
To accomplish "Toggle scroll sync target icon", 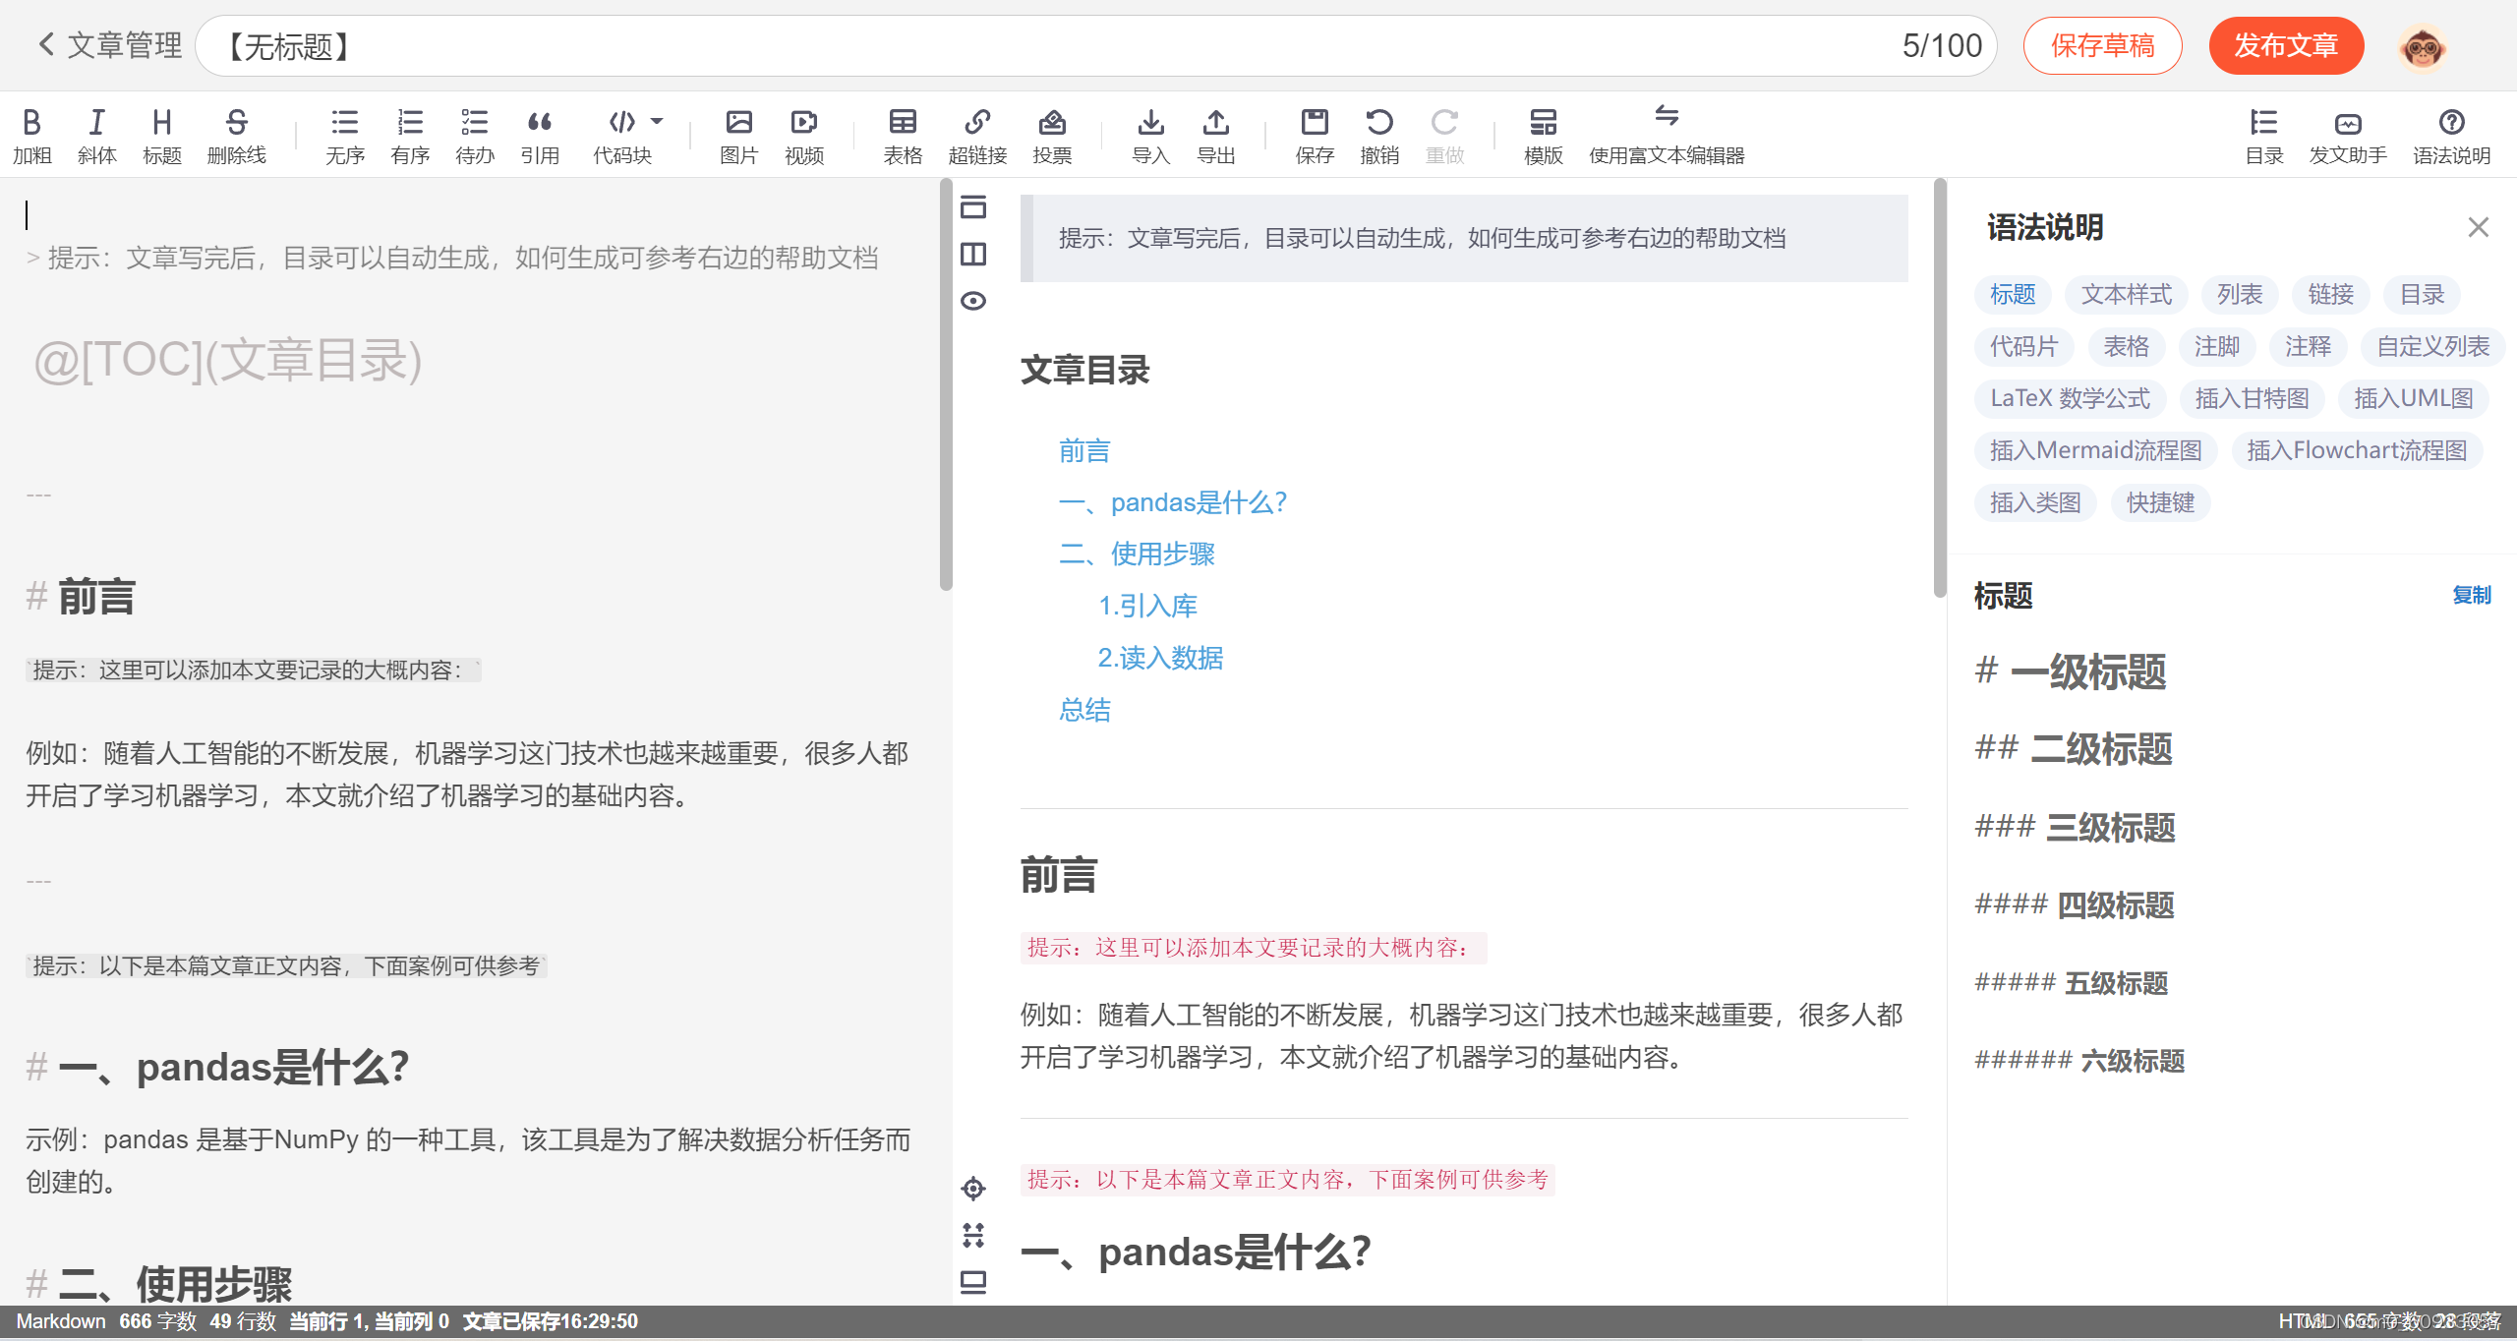I will tap(973, 1189).
